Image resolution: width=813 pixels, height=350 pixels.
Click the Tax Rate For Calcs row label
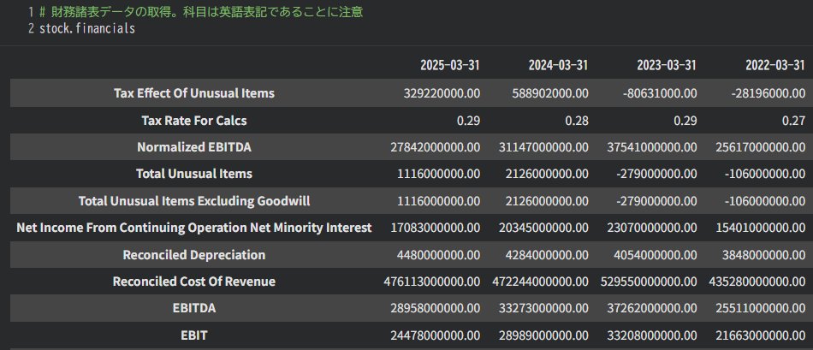194,121
